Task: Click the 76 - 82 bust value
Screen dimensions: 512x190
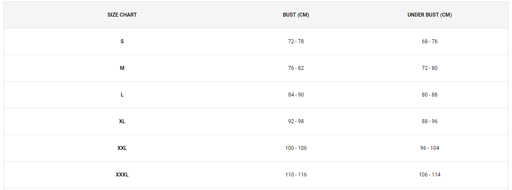Action: coord(296,68)
